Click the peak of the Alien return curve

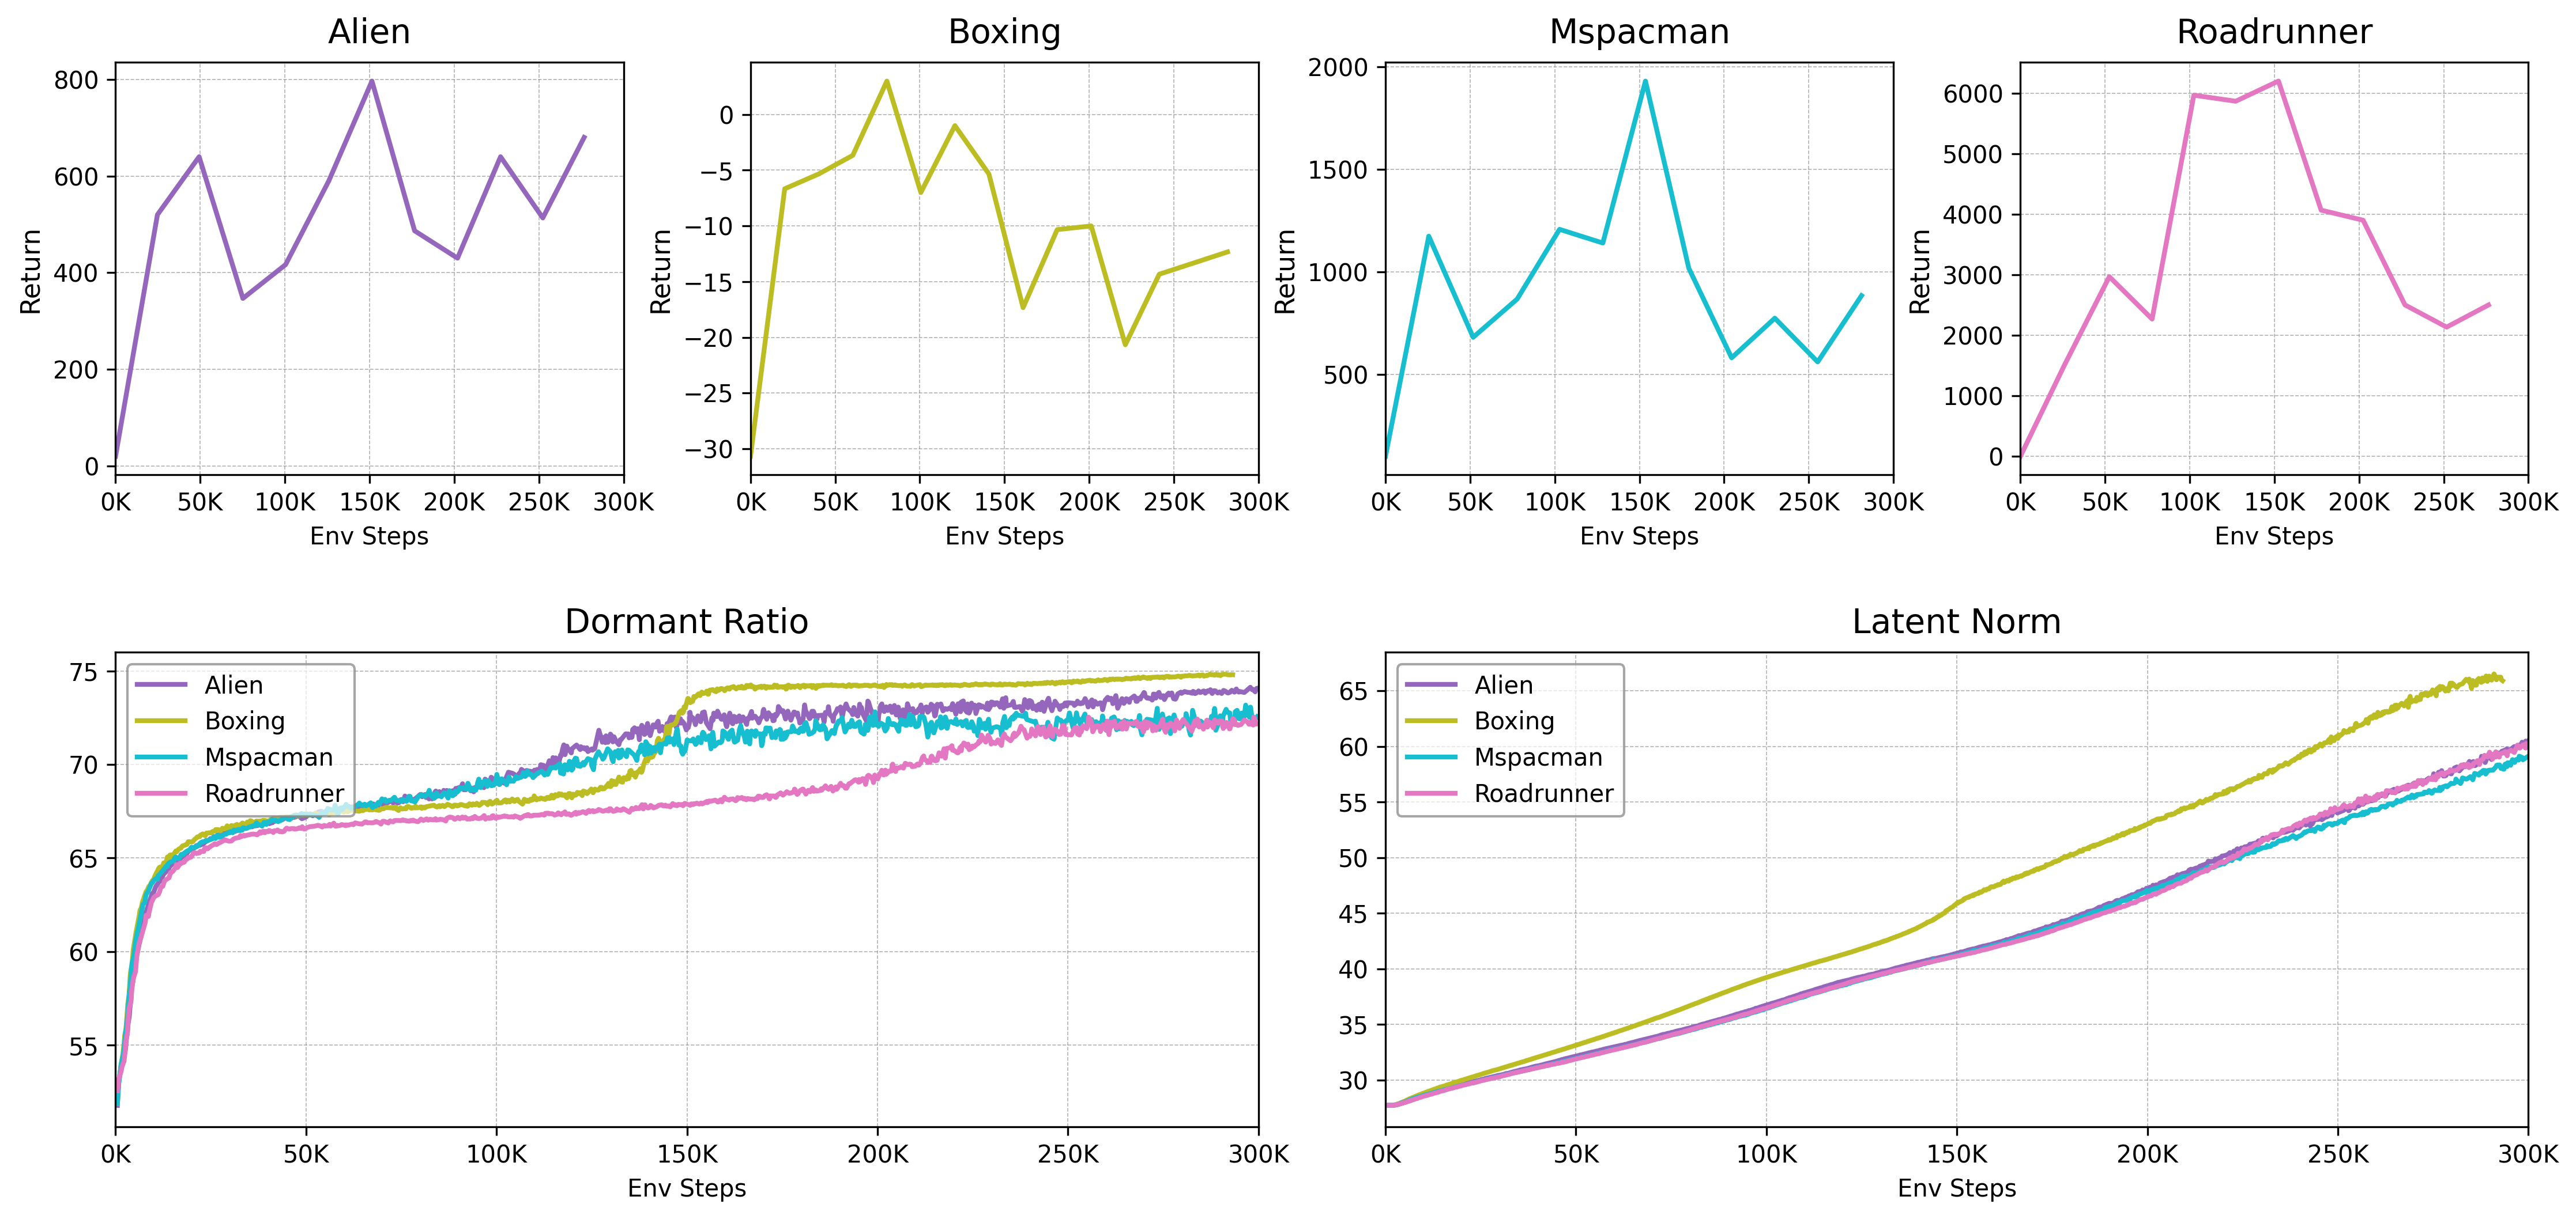pyautogui.click(x=372, y=81)
